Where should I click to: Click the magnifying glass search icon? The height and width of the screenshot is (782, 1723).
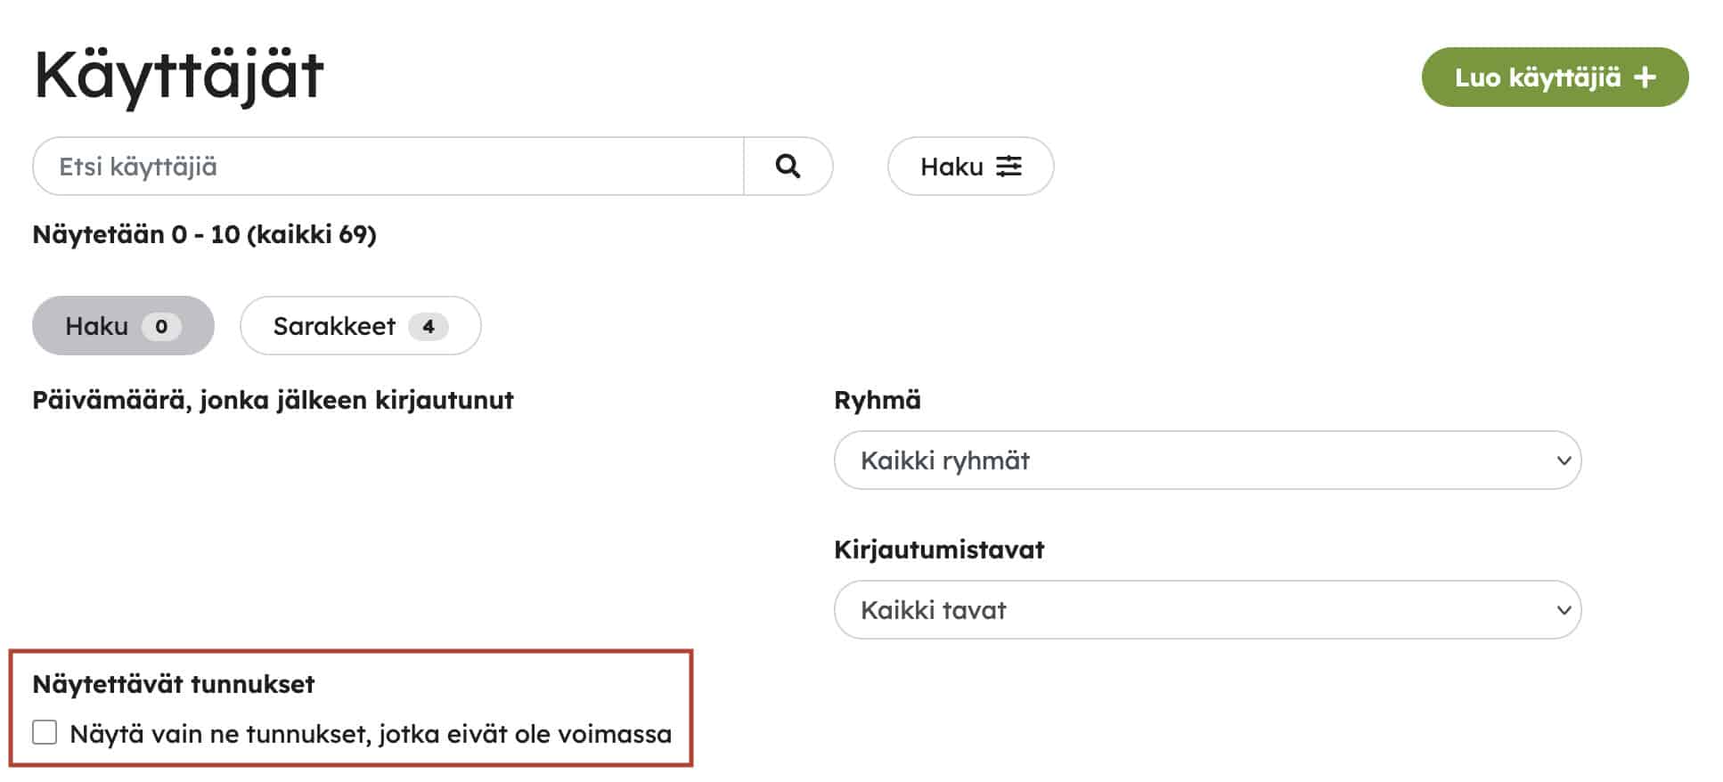788,167
